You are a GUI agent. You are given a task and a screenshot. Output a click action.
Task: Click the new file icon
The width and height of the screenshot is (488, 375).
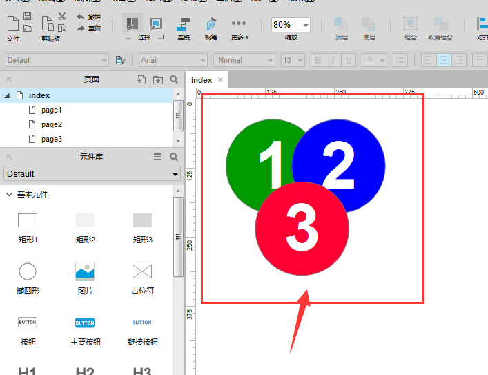[12, 23]
